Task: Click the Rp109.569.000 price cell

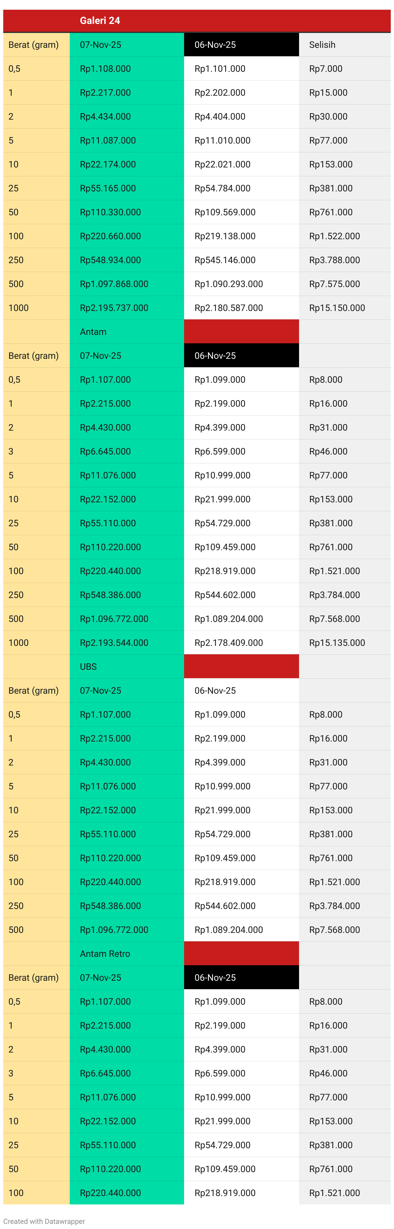Action: 225,212
